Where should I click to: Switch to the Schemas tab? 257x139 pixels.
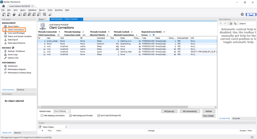point(20,90)
